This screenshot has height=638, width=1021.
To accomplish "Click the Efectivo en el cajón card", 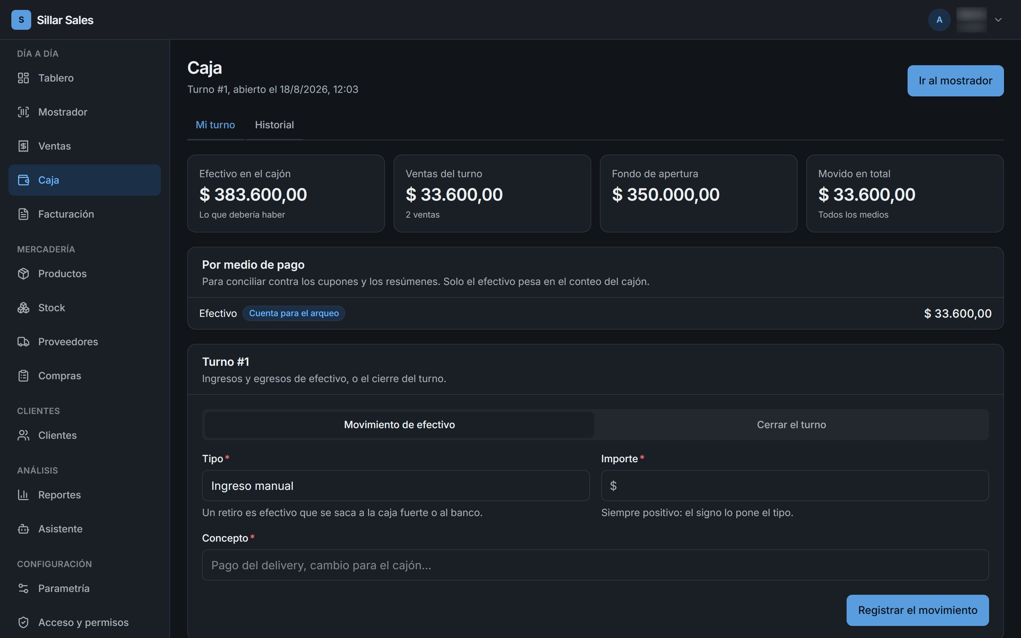I will (286, 193).
